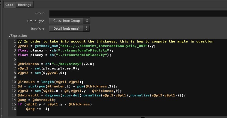The width and height of the screenshot is (227, 118).
Task: Open the Bindings tab
Action: (24, 5)
